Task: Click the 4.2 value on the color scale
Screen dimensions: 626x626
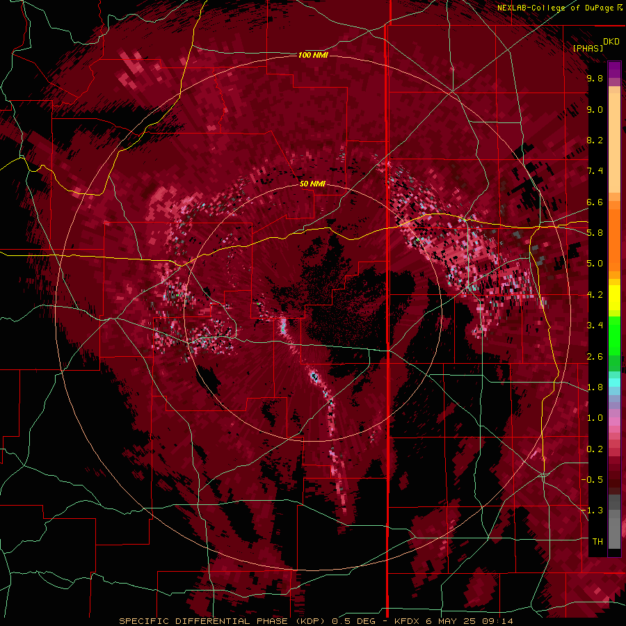Action: click(x=595, y=295)
